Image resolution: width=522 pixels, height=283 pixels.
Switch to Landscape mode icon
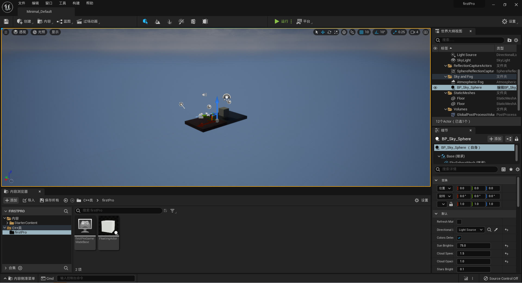tap(157, 21)
